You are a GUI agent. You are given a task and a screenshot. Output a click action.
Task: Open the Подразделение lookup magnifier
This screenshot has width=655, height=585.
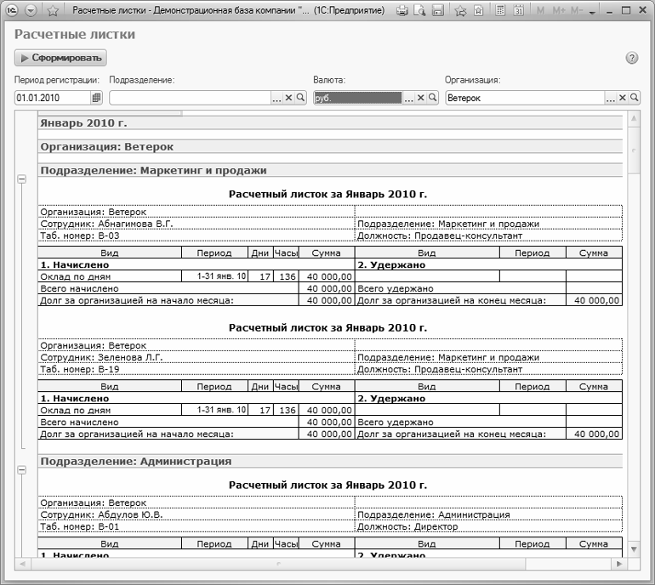(300, 98)
